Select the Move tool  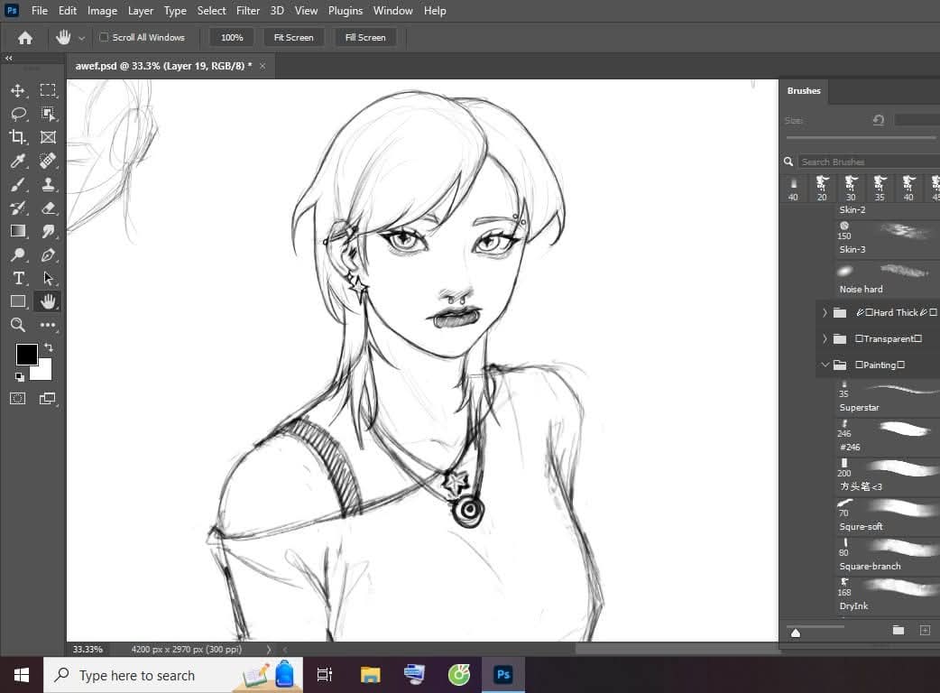[x=18, y=90]
